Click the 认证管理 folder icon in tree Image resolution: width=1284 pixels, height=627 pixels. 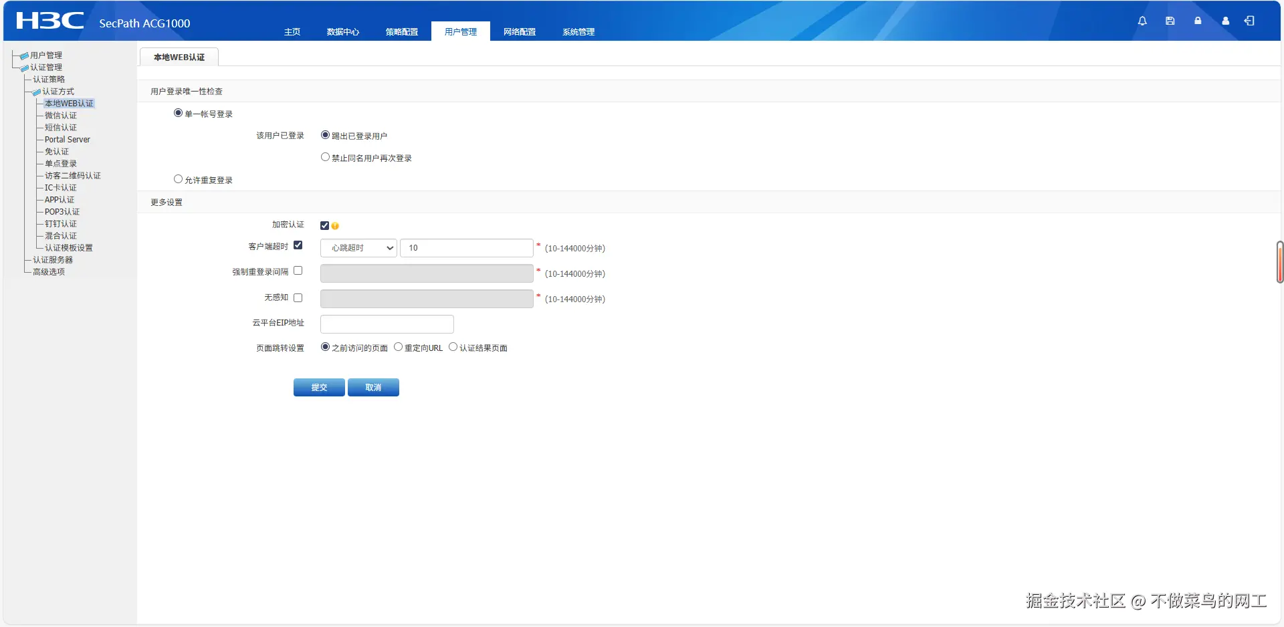[24, 68]
